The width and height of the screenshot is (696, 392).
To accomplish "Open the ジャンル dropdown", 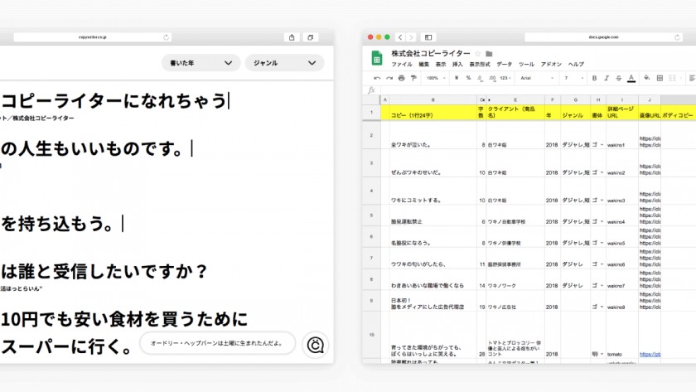I will pos(284,63).
